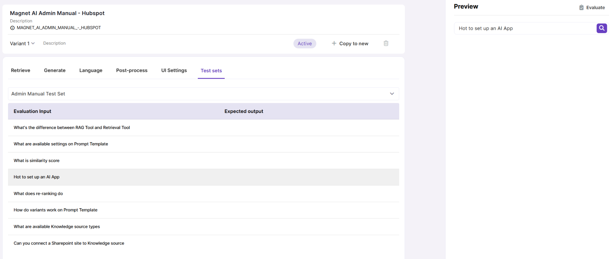Go to the Language tab
Image resolution: width=613 pixels, height=259 pixels.
pyautogui.click(x=91, y=70)
